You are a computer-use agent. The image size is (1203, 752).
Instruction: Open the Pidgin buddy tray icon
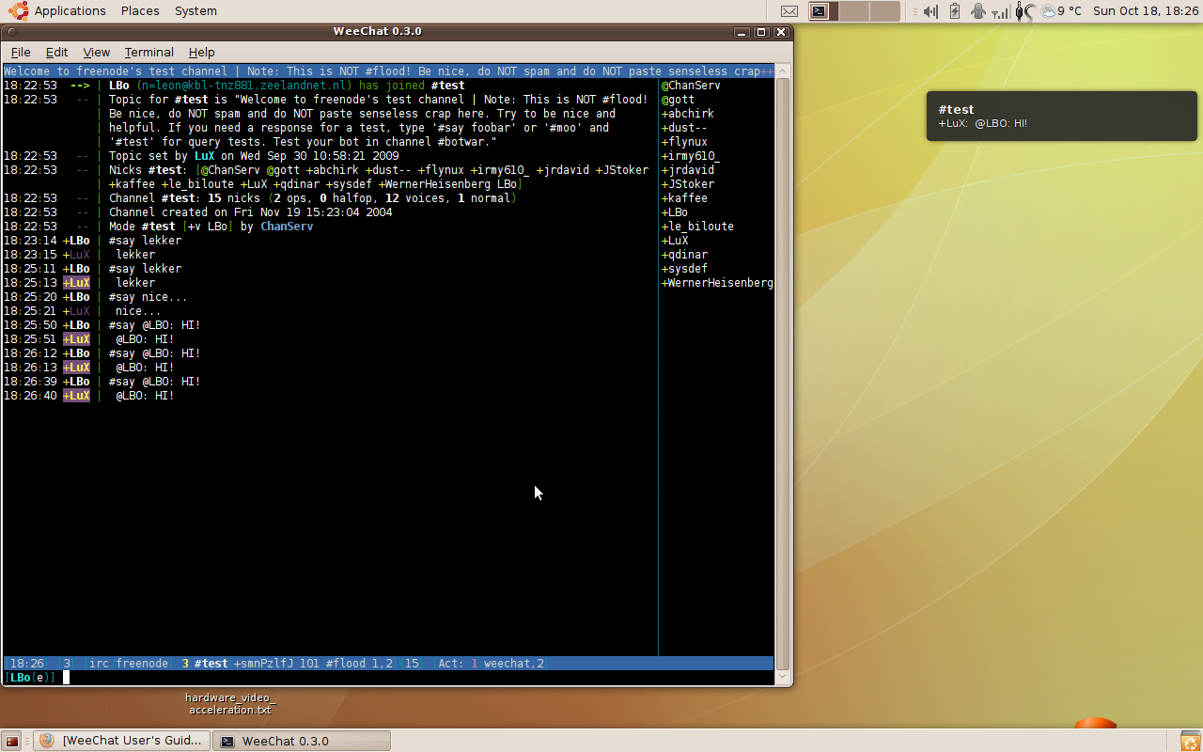coord(978,11)
